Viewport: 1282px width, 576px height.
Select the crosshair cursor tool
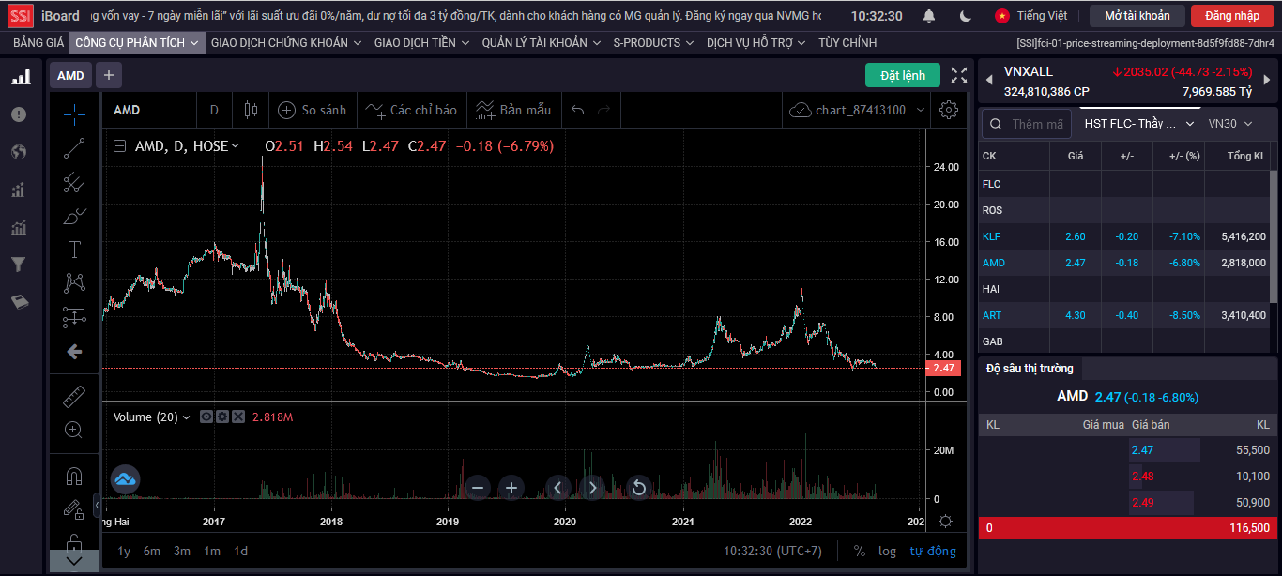click(x=74, y=114)
